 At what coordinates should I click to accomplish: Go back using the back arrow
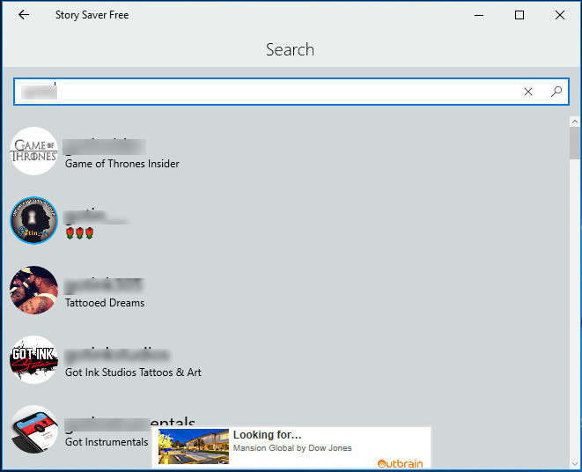(x=24, y=15)
